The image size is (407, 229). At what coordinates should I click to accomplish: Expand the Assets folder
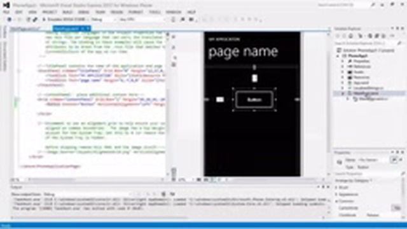click(x=343, y=72)
